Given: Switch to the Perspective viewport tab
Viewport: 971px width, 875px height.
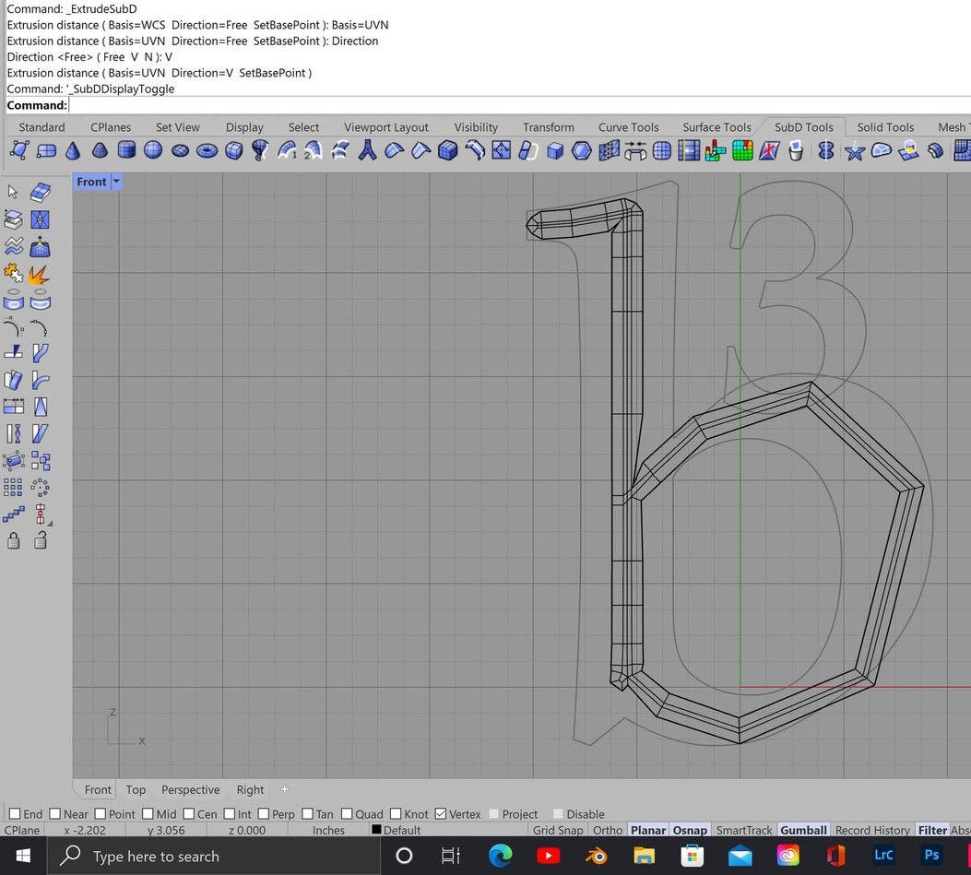Looking at the screenshot, I should [190, 789].
